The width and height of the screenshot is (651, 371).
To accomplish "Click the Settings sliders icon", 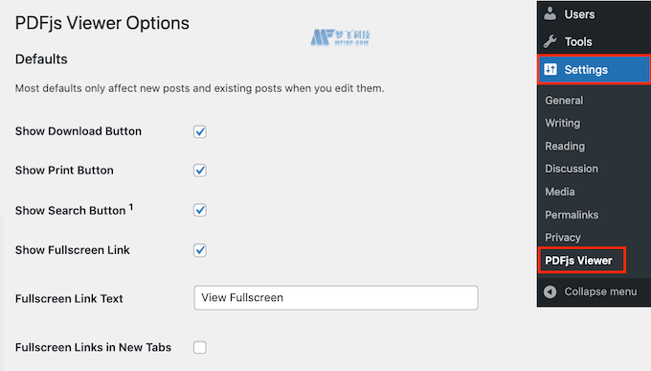I will tap(550, 69).
